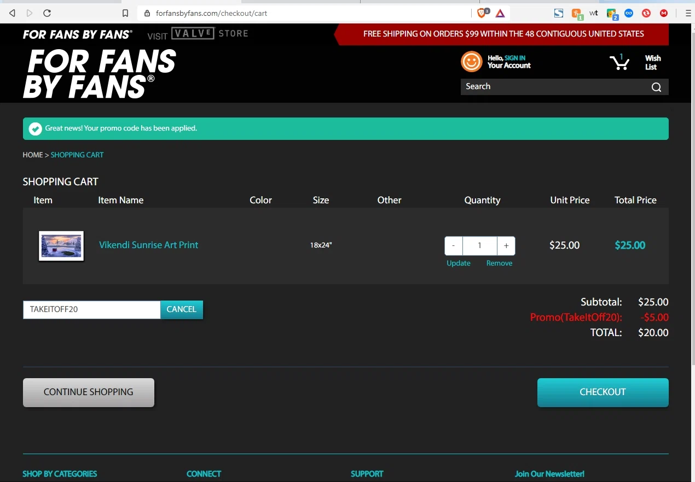The image size is (695, 482).
Task: Decrease quantity with minus button
Action: pos(454,246)
